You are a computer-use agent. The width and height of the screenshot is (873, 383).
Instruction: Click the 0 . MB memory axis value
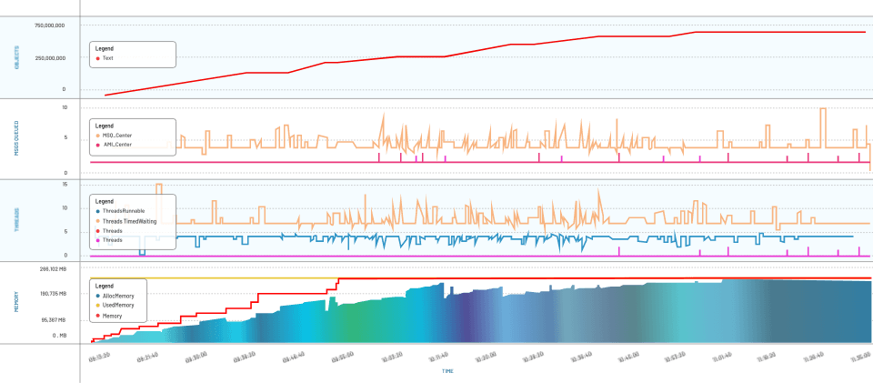click(60, 335)
